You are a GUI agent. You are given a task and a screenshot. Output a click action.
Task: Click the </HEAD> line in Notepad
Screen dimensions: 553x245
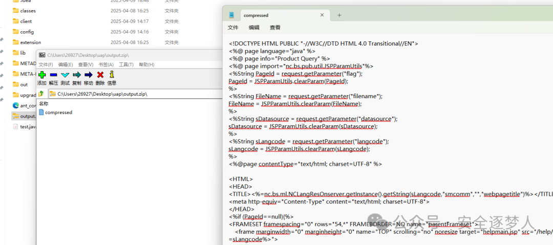tap(242, 209)
